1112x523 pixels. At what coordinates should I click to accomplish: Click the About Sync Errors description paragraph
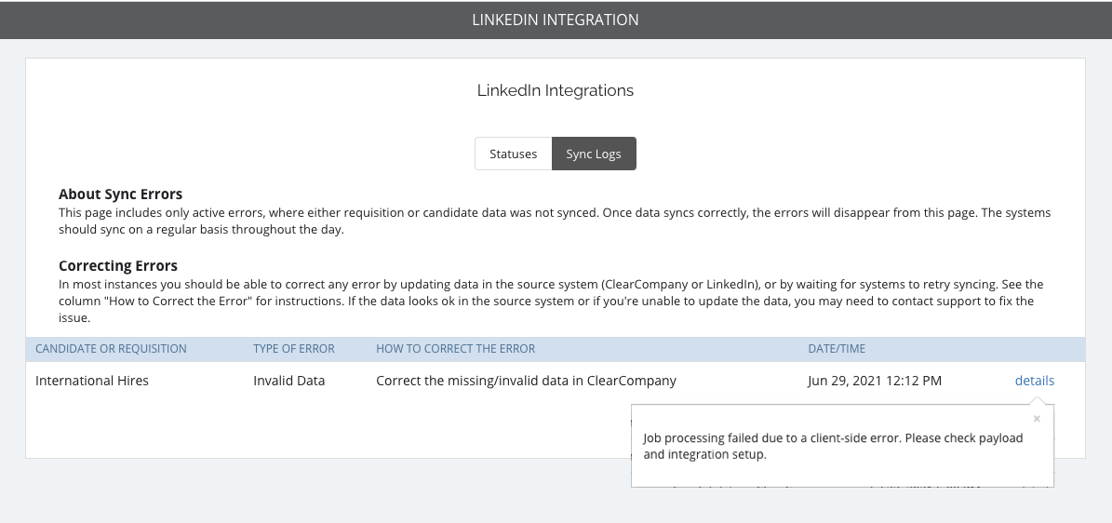[555, 221]
